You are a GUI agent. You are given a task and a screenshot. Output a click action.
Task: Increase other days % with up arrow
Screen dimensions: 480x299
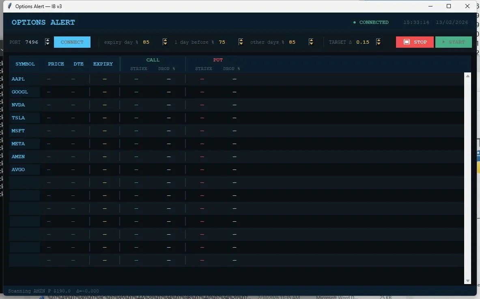[311, 40]
